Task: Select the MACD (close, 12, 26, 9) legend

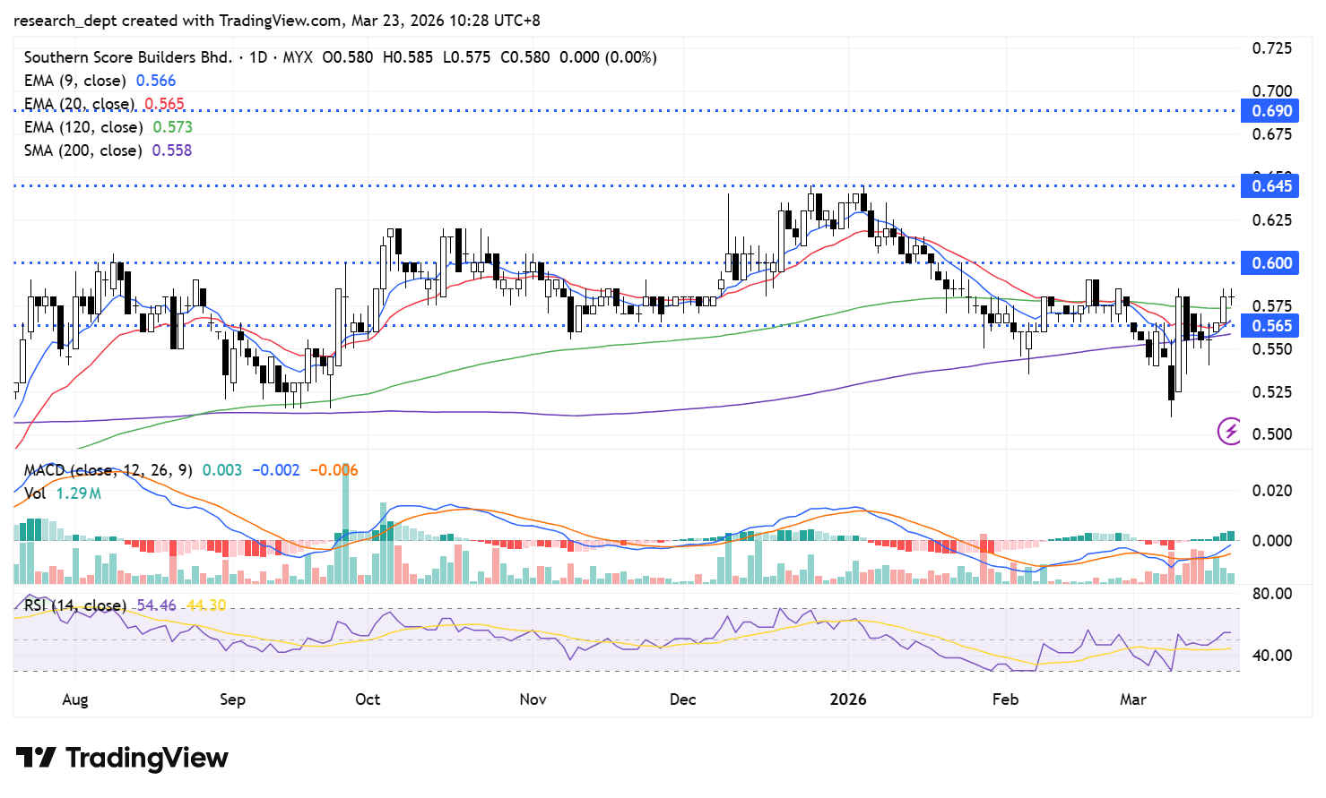Action: tap(108, 470)
